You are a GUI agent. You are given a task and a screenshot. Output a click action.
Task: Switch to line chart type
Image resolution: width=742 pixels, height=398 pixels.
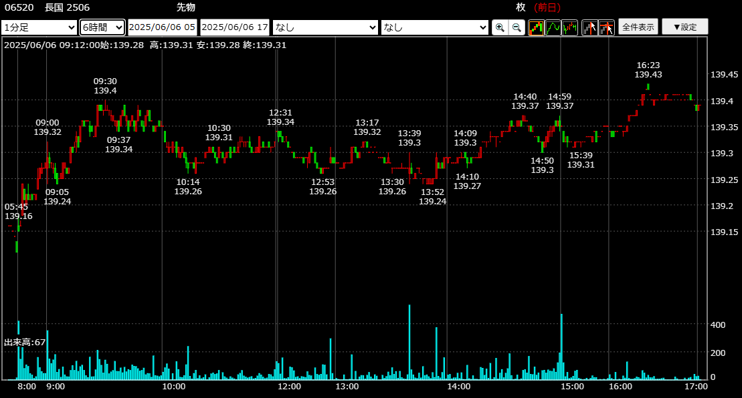click(553, 27)
